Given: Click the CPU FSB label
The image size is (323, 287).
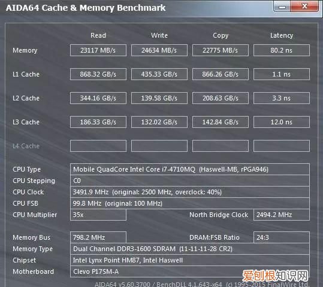Looking at the screenshot, I should 25,203.
